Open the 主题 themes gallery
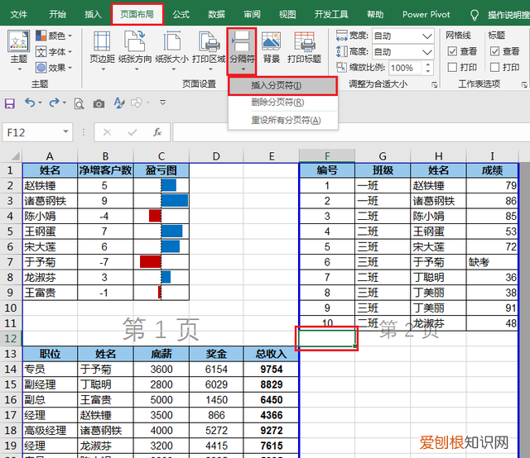Screen dimensions: 530x458 [x=18, y=50]
